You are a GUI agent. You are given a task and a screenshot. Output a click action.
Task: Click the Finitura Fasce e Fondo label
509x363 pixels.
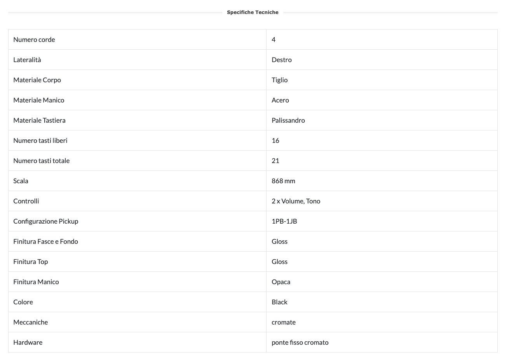pos(45,241)
